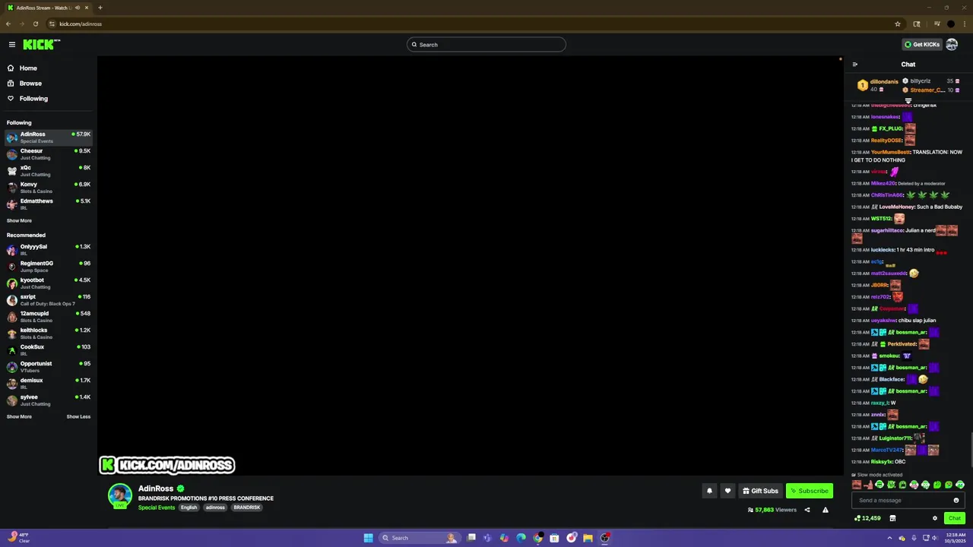973x547 pixels.
Task: Click the Gift Subs button
Action: 760,491
